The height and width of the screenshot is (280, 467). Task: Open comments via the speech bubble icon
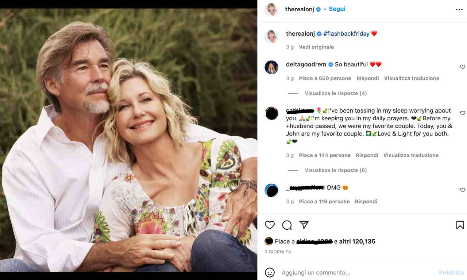pos(287,225)
